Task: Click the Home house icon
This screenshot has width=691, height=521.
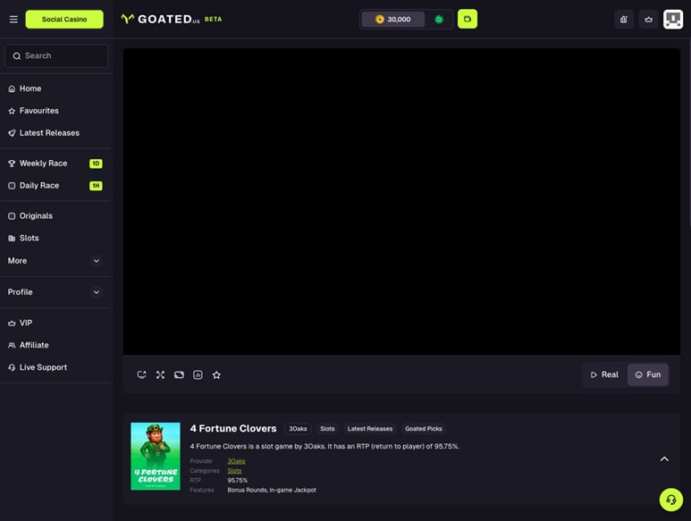Action: pyautogui.click(x=12, y=88)
